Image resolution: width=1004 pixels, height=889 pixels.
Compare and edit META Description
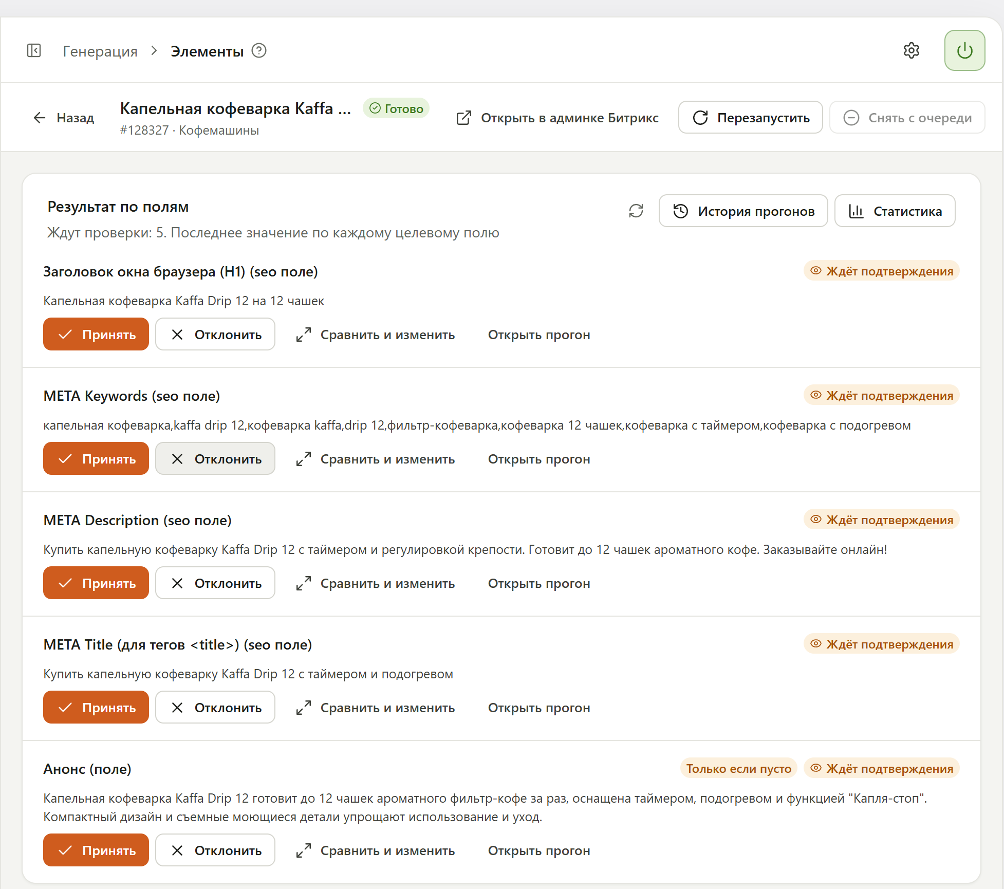375,583
